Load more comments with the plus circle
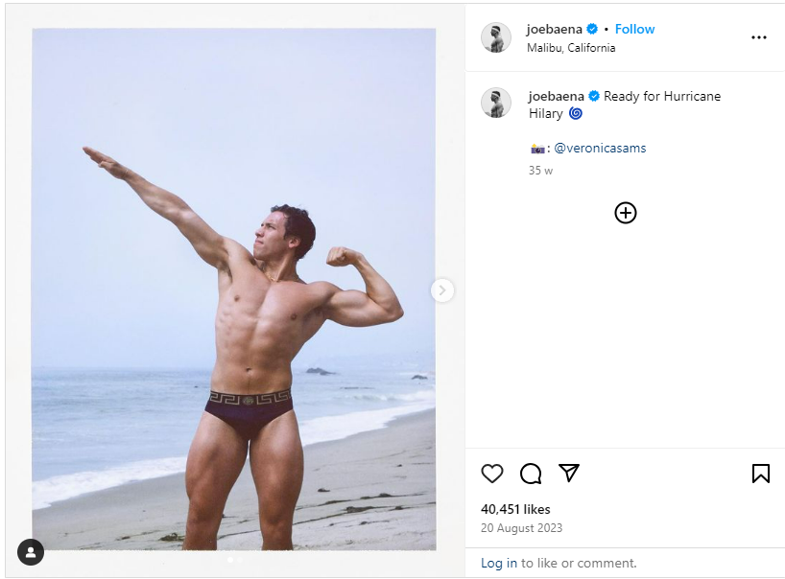Viewport: 785px width, 579px height. pyautogui.click(x=626, y=213)
